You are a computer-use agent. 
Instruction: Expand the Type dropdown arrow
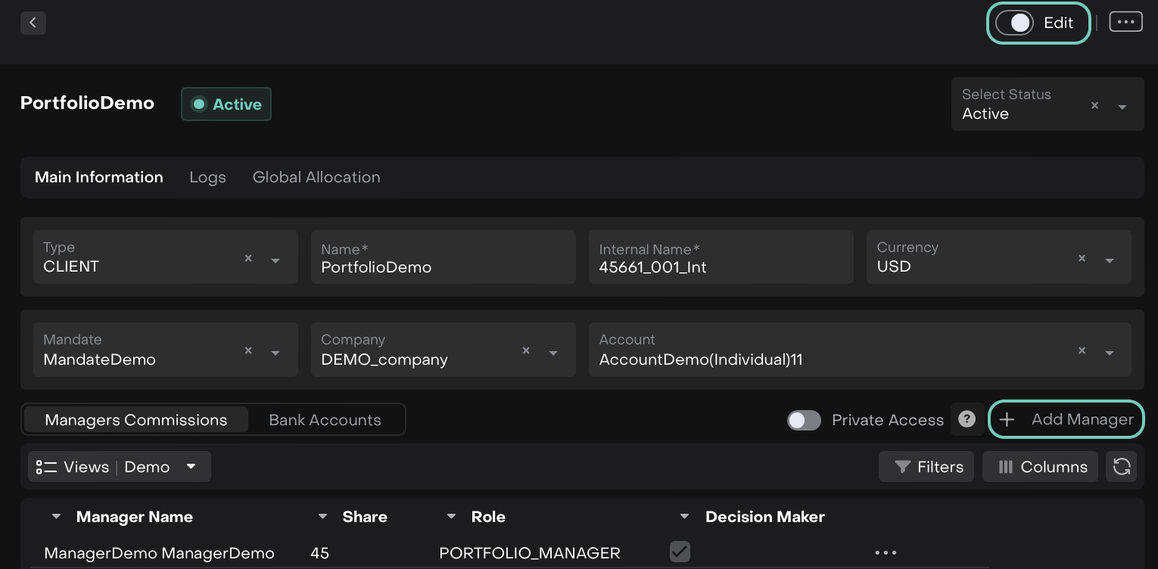pos(275,260)
